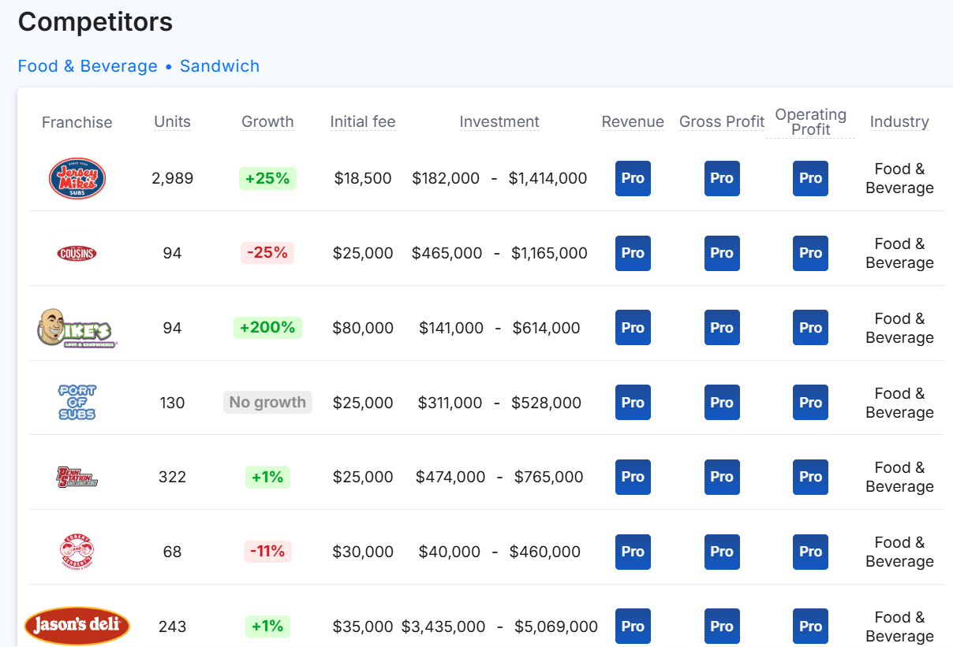
Task: Open the round red logo in the 68-units row
Action: [77, 552]
